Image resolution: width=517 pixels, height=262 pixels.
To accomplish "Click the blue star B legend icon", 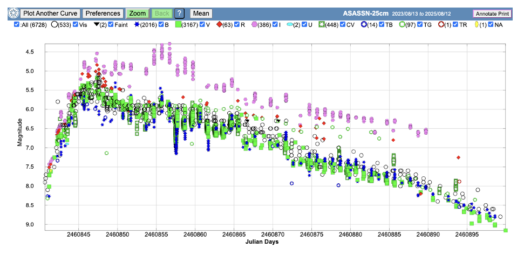I will pos(137,25).
